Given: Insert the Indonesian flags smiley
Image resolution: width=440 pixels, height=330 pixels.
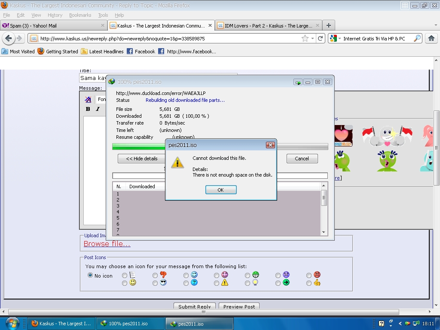Looking at the screenshot, I should coord(387,136).
